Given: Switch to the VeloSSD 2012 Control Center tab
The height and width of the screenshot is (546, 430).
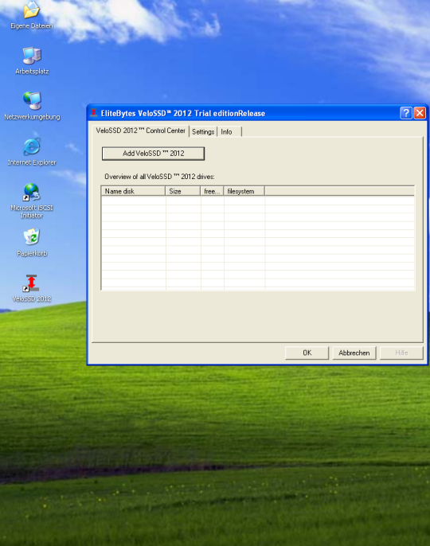Looking at the screenshot, I should (x=140, y=131).
